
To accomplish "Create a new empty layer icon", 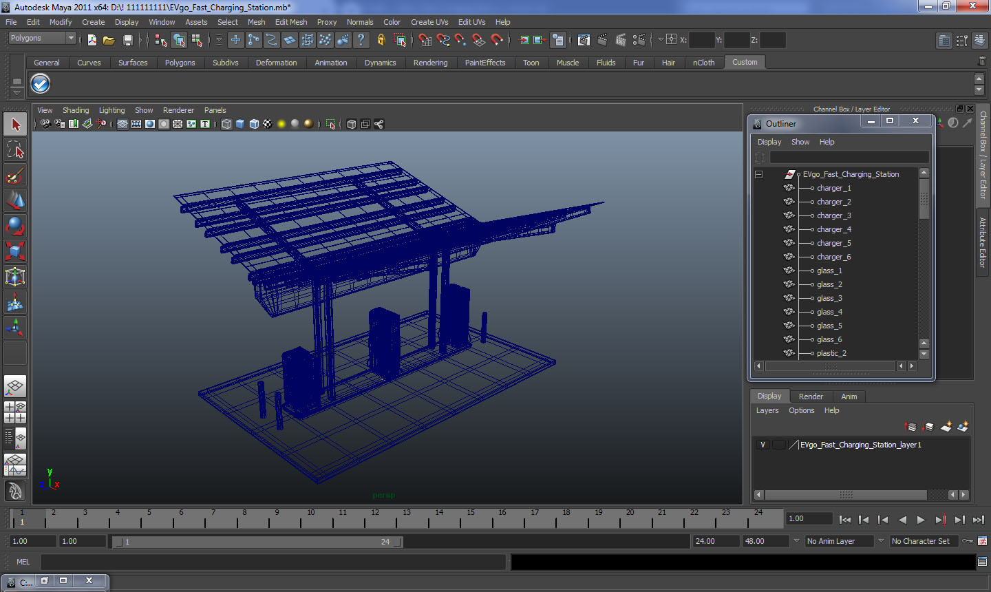I will click(x=946, y=427).
